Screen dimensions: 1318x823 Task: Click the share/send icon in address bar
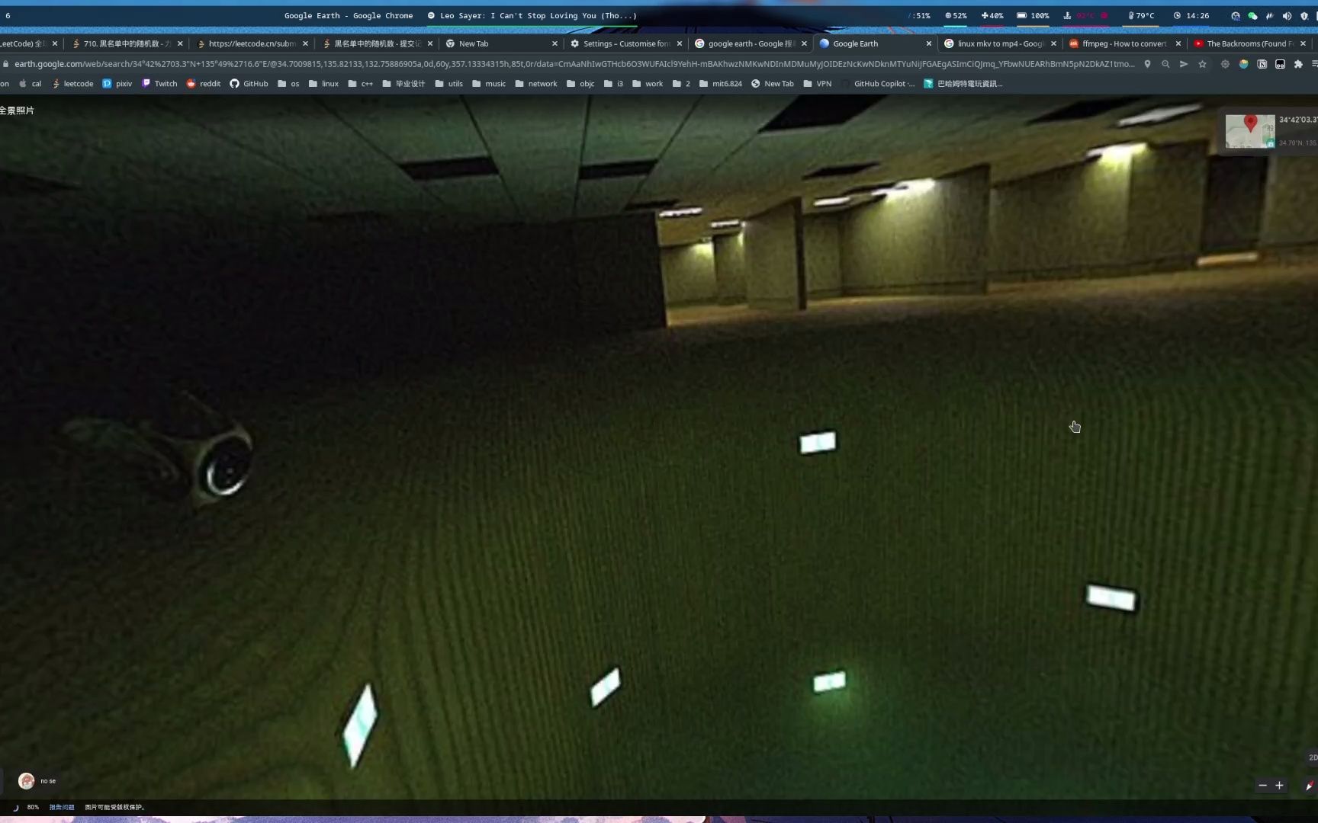coord(1184,64)
